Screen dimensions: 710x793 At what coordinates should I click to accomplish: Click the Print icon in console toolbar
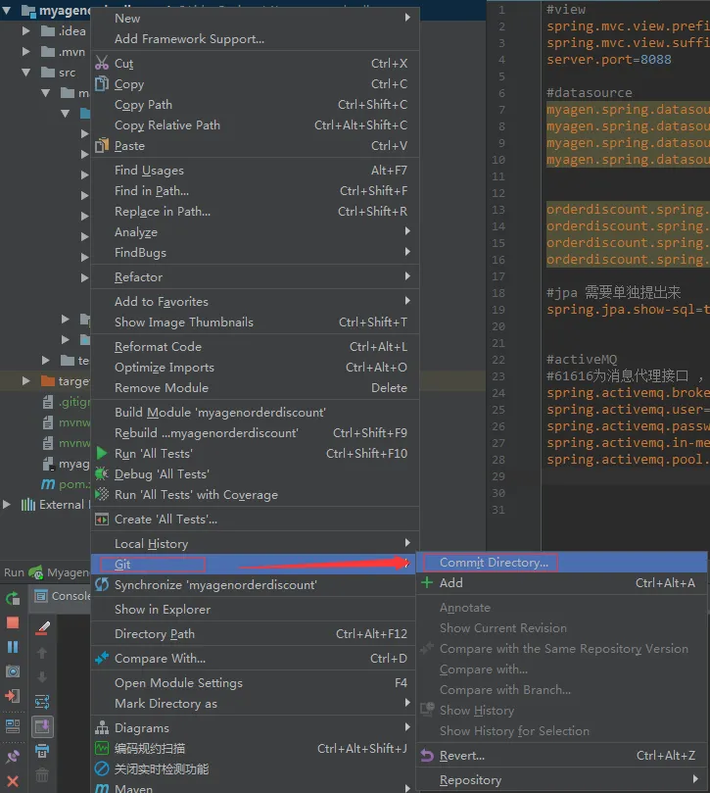click(42, 752)
